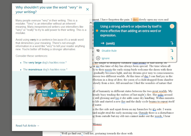Click the arrow icon beside (omit)
The width and height of the screenshot is (191, 136).
[x=172, y=43]
